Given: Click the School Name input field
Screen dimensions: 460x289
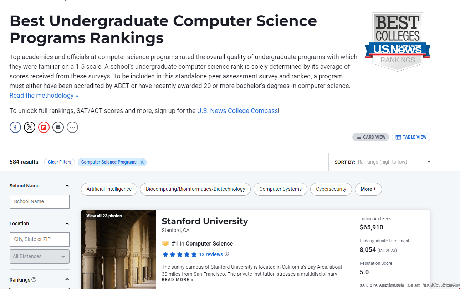Looking at the screenshot, I should (x=39, y=202).
